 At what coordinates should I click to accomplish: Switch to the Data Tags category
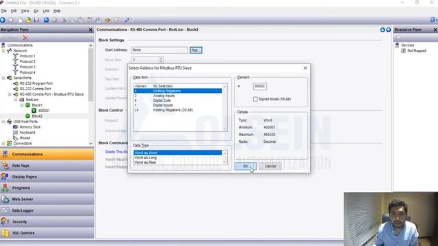pyautogui.click(x=47, y=165)
